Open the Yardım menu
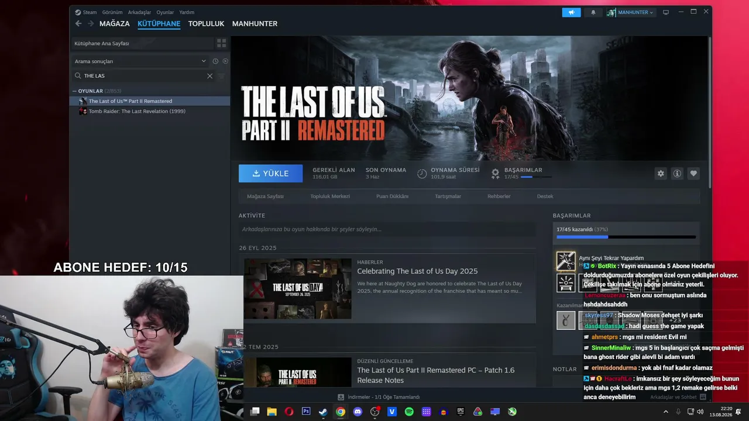This screenshot has width=749, height=421. pos(187,12)
